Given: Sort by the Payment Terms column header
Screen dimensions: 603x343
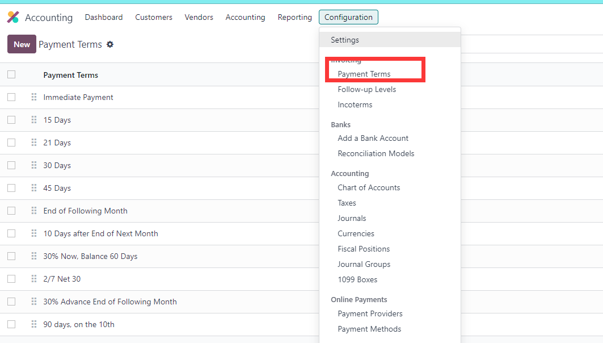Looking at the screenshot, I should coord(71,75).
